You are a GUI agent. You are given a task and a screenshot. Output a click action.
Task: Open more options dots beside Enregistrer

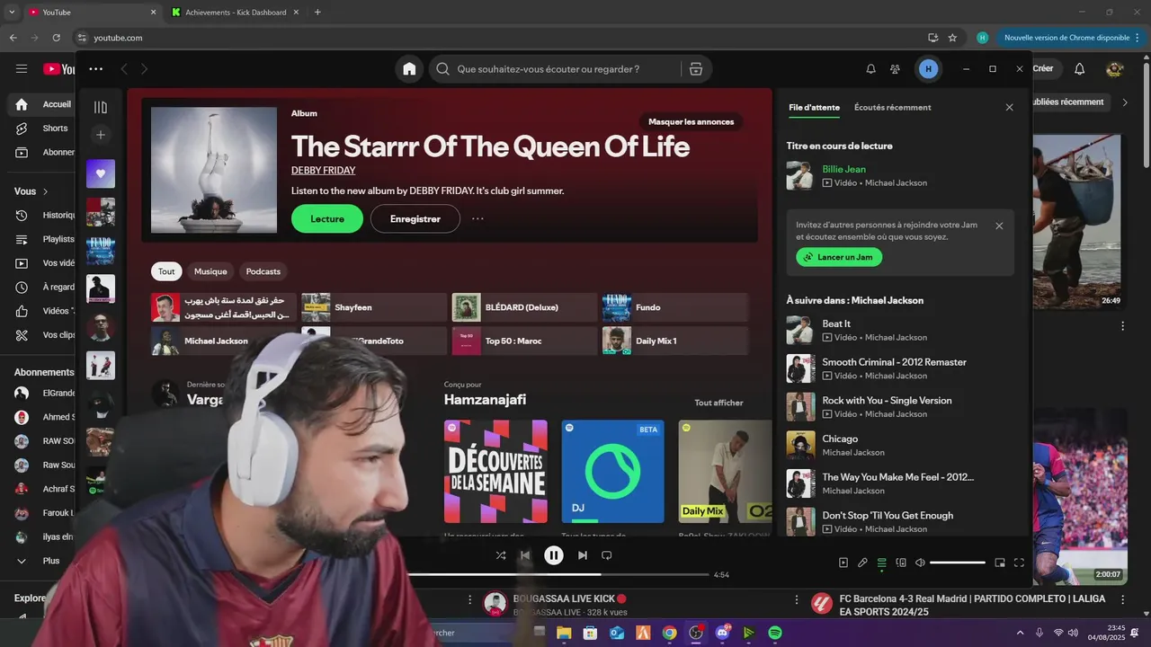pos(477,218)
